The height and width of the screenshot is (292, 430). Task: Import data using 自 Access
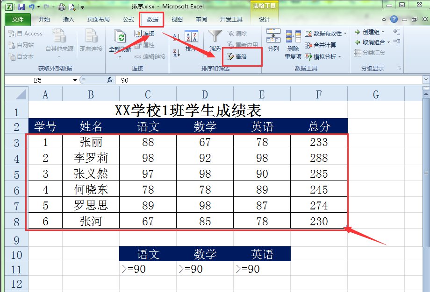tap(25, 34)
